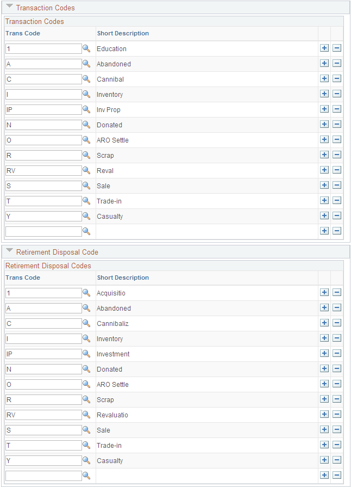Open lookup for Cannibal trans code

point(86,78)
